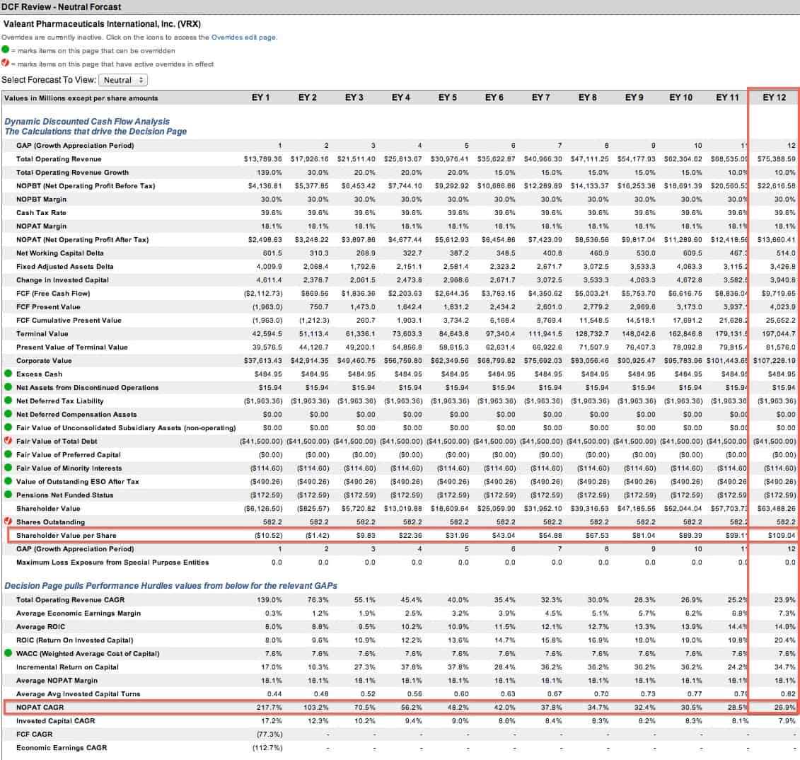Click the FCF (Free Cash Flow) row label

coord(53,294)
